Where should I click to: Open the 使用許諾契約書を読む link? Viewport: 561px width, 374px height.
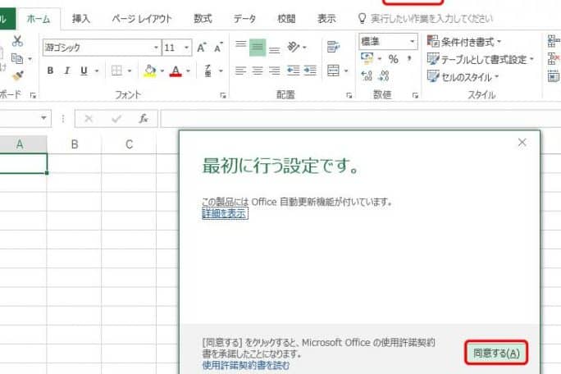[x=246, y=366]
